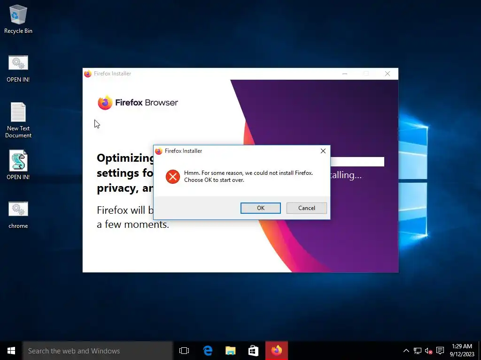
Task: Click the Firefox logo in the main installer title bar
Action: pyautogui.click(x=88, y=74)
